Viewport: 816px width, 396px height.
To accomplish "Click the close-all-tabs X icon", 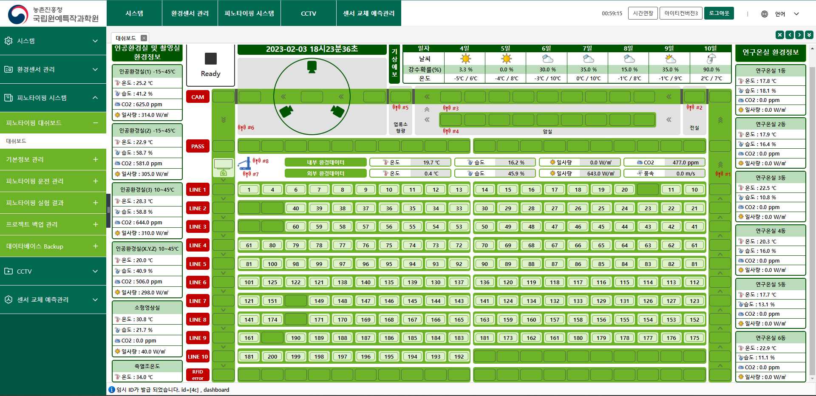I will coord(779,35).
